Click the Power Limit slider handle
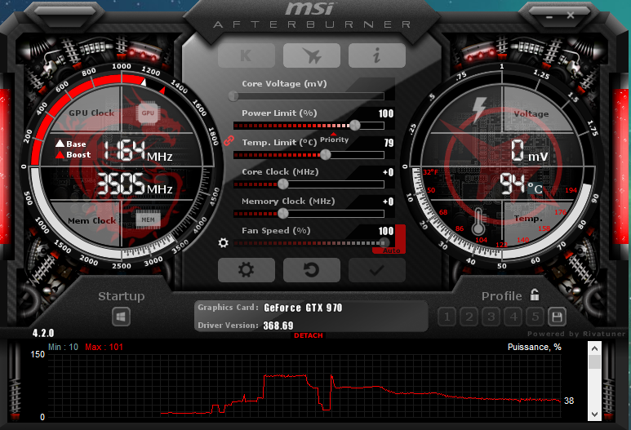The image size is (631, 430). 354,125
